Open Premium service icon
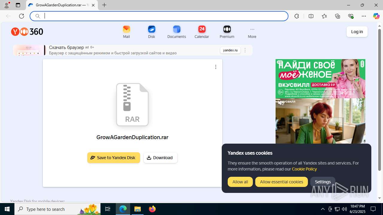Screen dimensions: 383x215 tap(227, 29)
